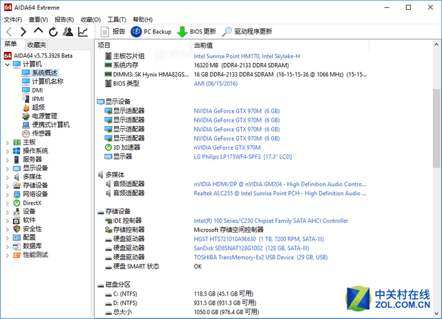Screen dimensions: 442x319
Task: Click the BIOS 更新 green arrow button
Action: point(196,32)
